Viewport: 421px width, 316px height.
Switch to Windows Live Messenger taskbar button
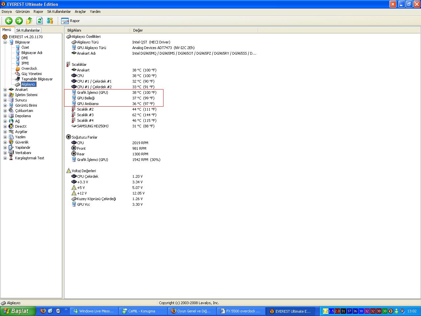click(x=94, y=311)
